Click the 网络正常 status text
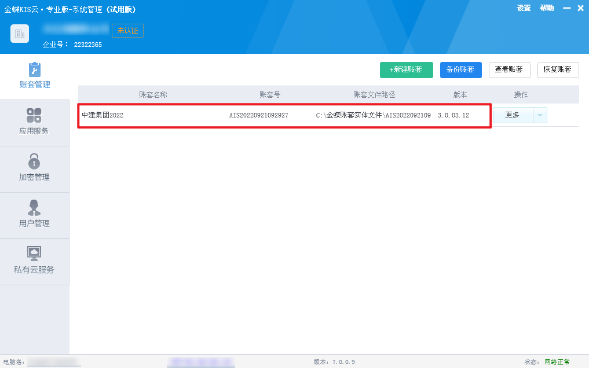Screen dimensions: 589x368 [557, 362]
